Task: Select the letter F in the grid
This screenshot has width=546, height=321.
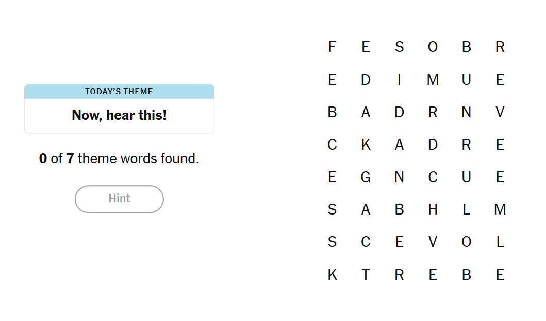Action: coord(332,47)
